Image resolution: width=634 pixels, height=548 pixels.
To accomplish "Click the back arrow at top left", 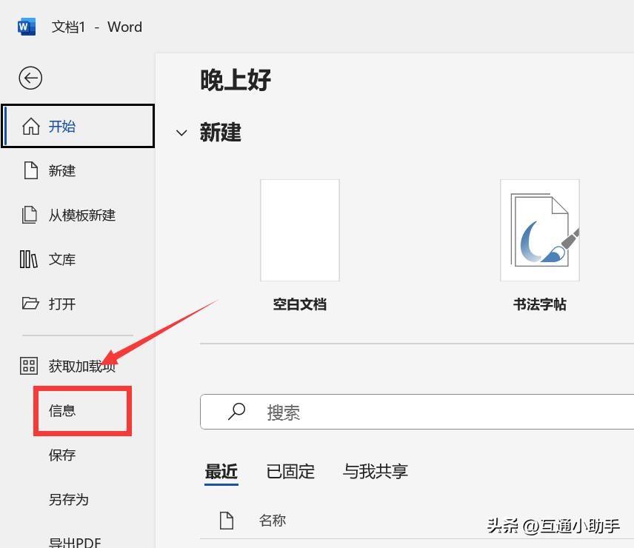I will [x=30, y=78].
